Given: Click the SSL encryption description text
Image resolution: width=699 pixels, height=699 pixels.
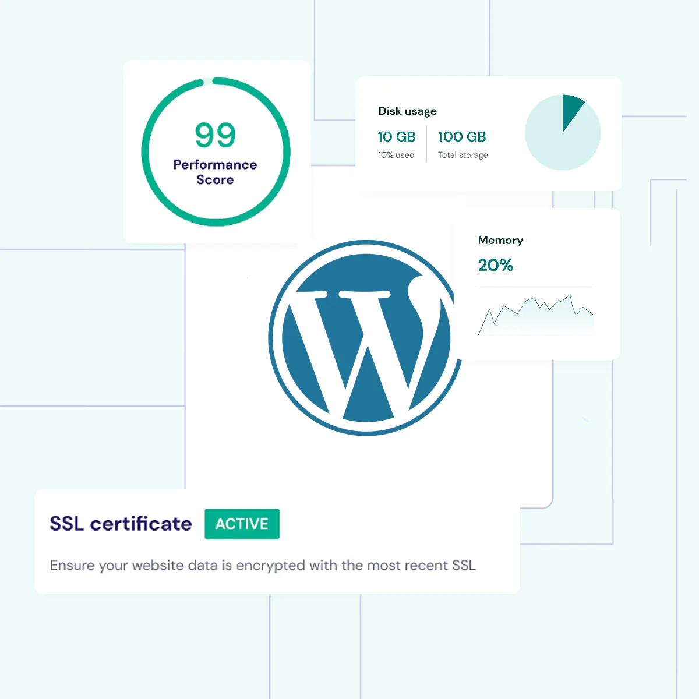Looking at the screenshot, I should tap(263, 565).
